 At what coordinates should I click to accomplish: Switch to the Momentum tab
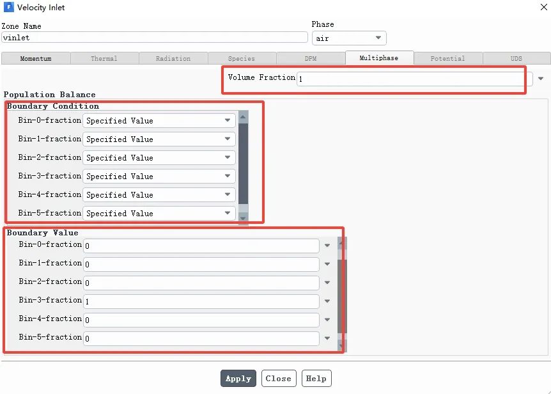pos(36,58)
